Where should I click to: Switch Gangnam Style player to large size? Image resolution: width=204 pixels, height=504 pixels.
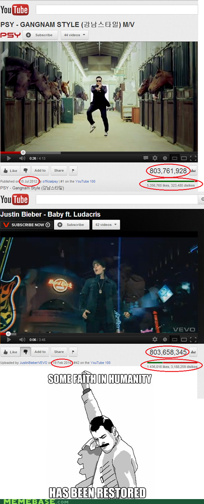tap(184, 158)
